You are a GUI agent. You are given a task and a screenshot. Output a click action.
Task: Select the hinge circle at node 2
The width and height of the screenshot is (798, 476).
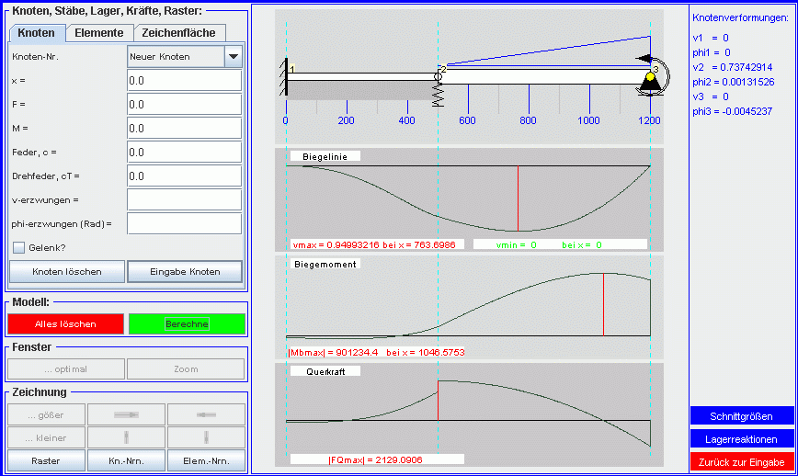tap(439, 74)
